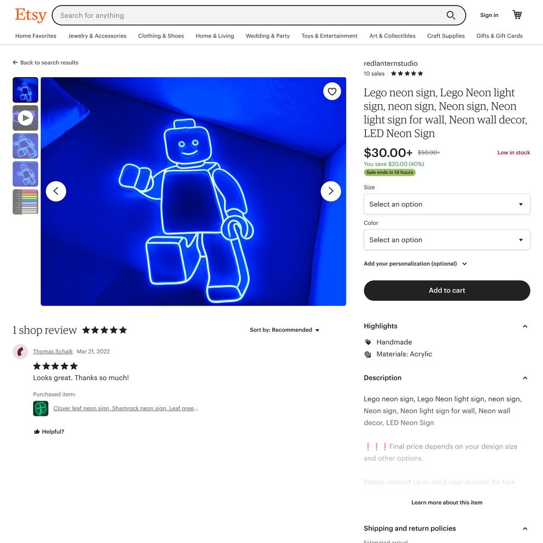Image resolution: width=543 pixels, height=543 pixels.
Task: Click the search magnifier icon
Action: click(451, 15)
